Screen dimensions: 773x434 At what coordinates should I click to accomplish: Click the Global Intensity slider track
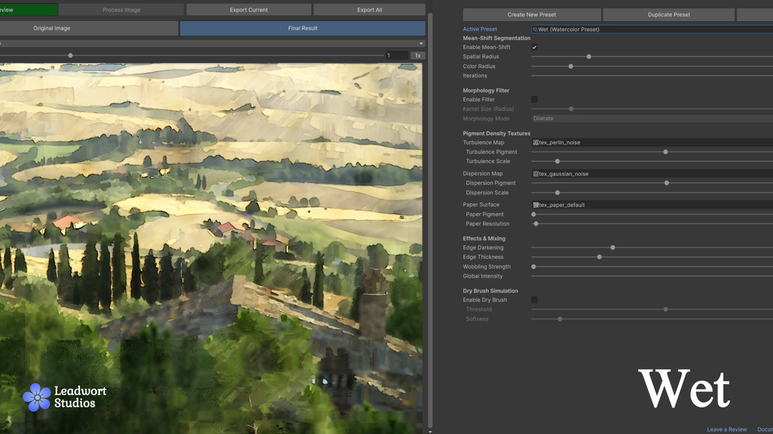[x=652, y=276]
